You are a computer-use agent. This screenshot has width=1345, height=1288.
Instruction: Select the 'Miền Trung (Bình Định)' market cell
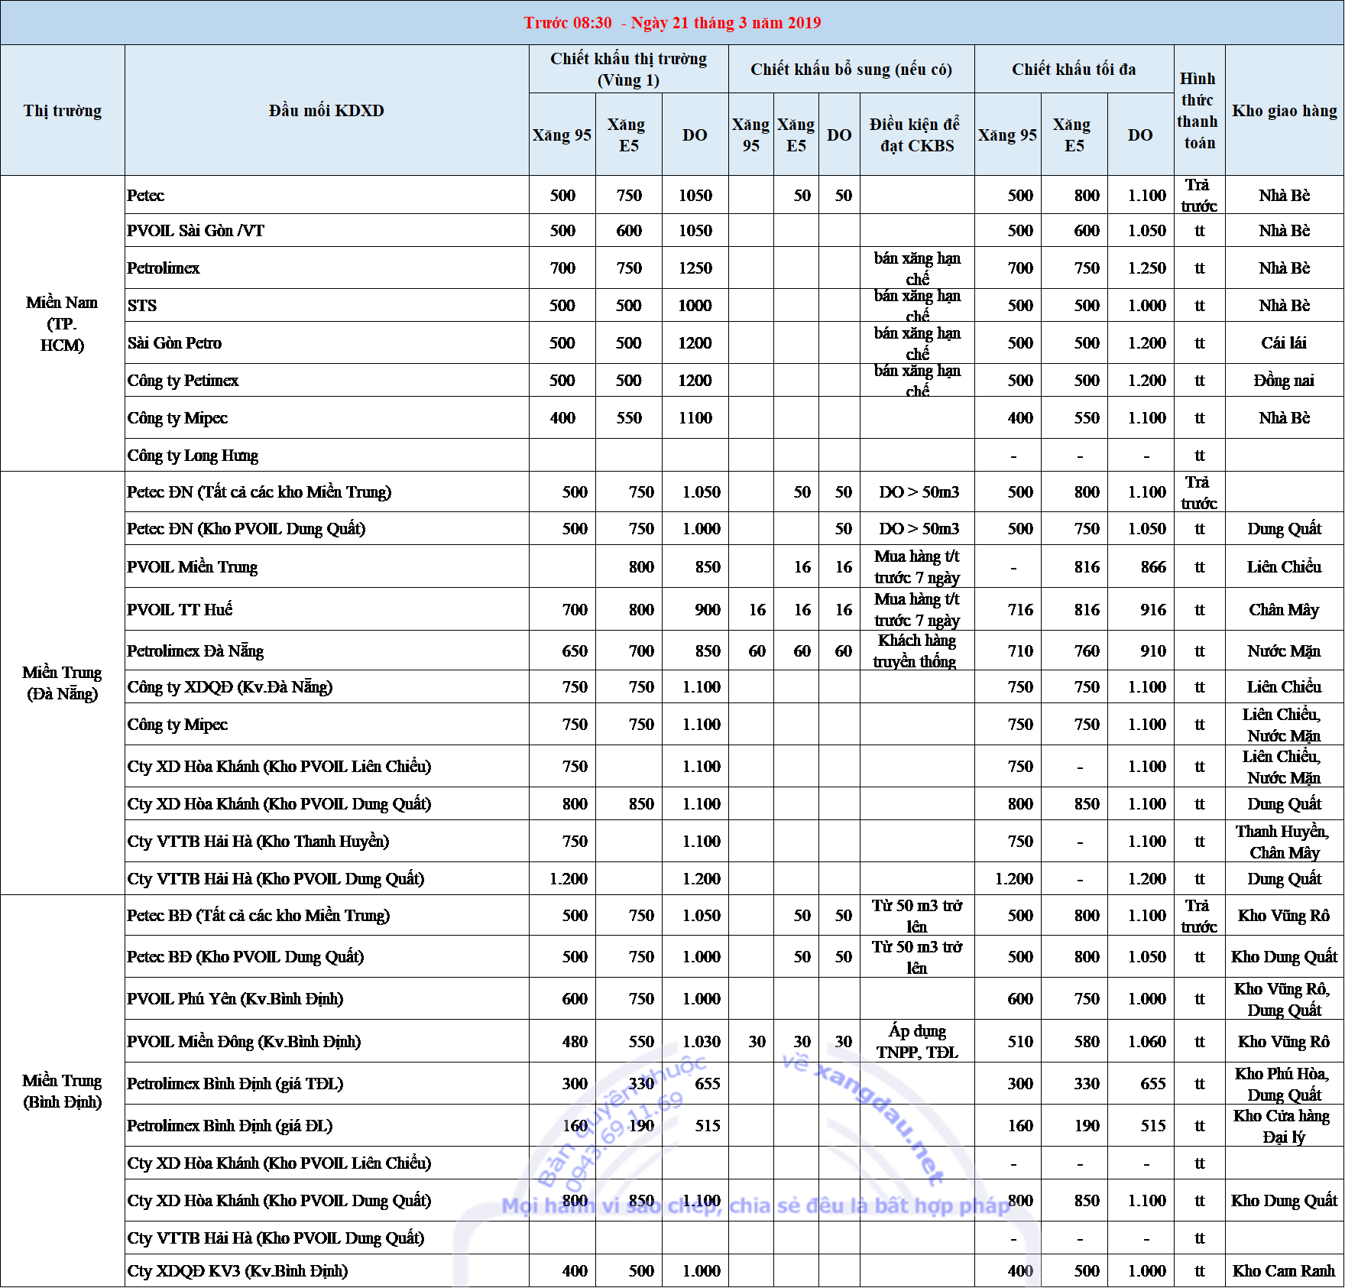tap(63, 1091)
